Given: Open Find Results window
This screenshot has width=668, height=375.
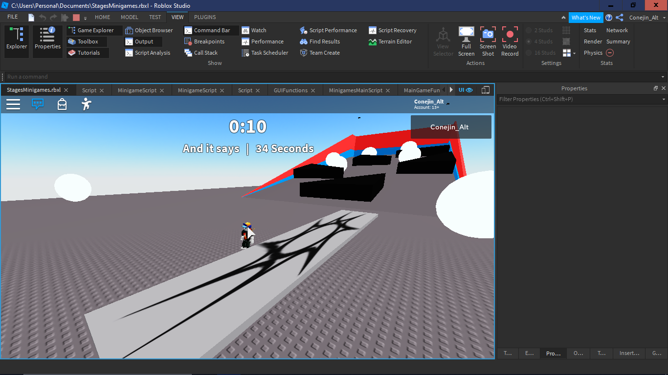Looking at the screenshot, I should coord(320,42).
